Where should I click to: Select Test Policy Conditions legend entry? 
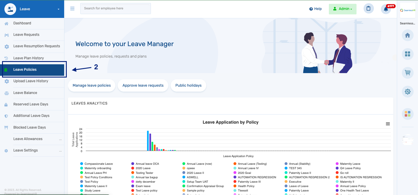(96, 177)
